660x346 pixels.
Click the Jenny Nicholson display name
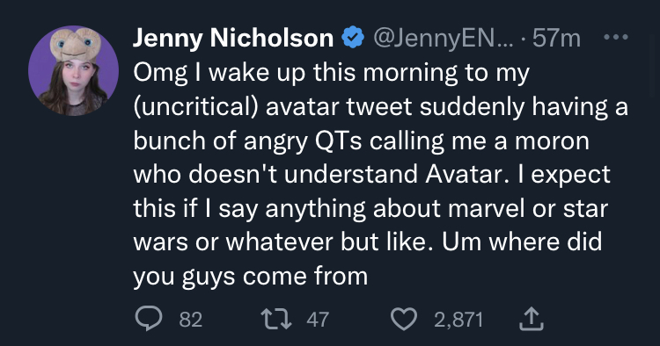click(233, 39)
